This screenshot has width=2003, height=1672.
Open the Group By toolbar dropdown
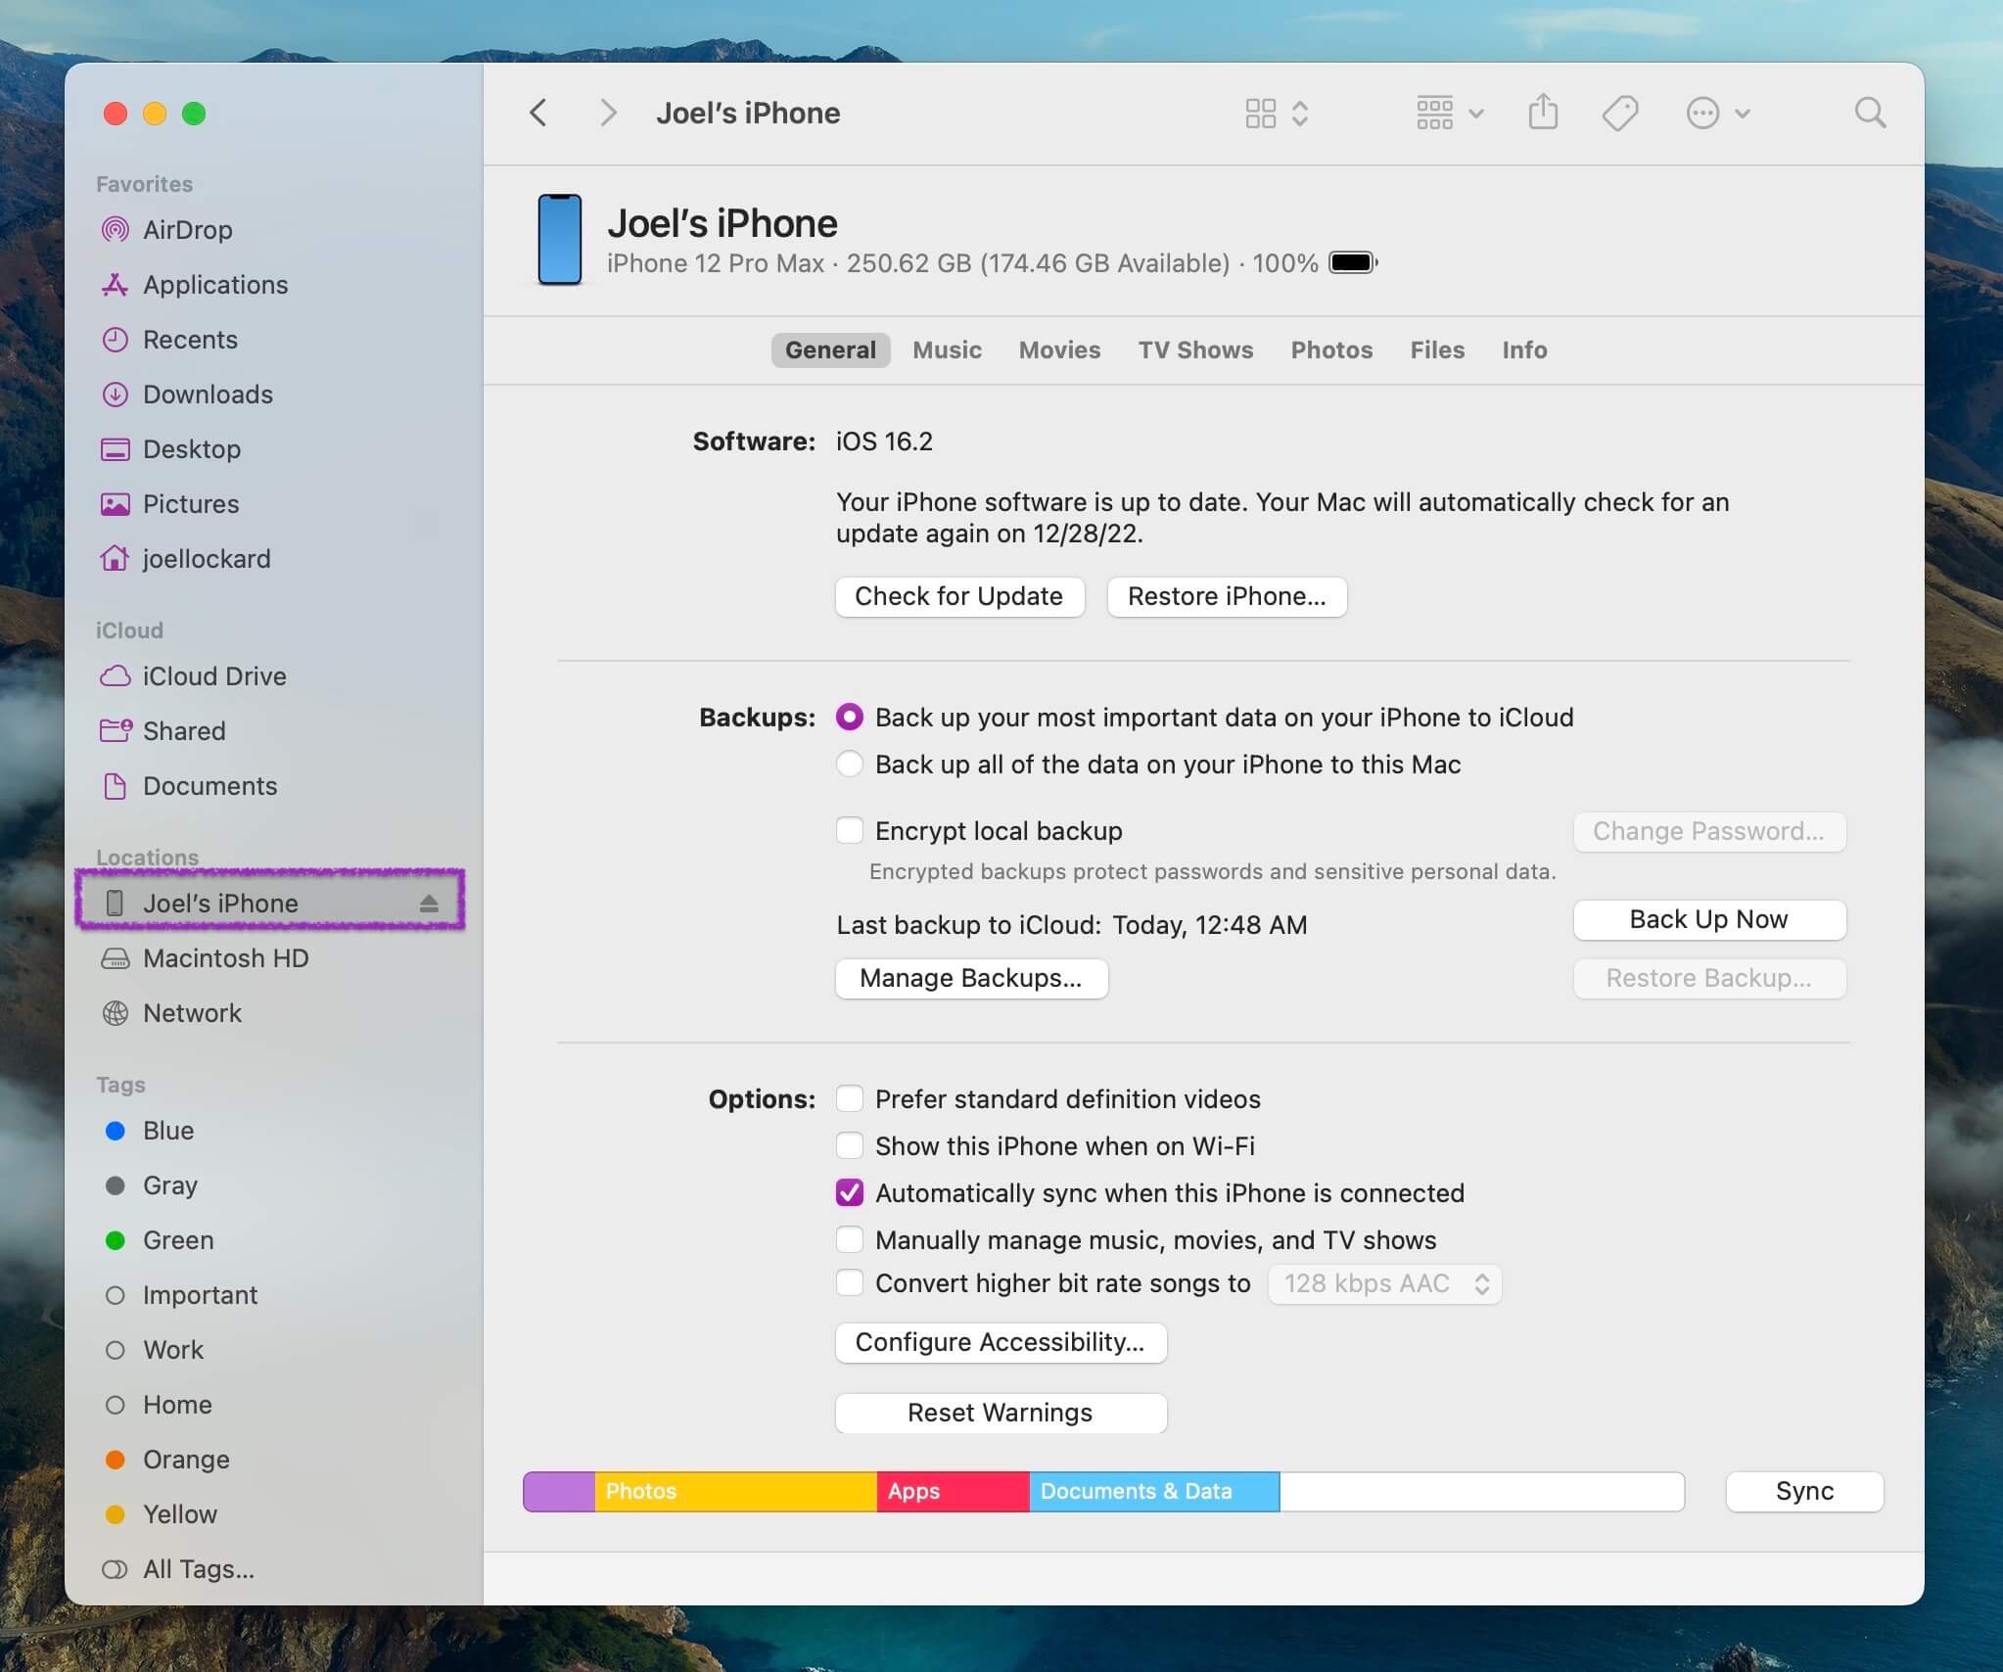[x=1449, y=113]
